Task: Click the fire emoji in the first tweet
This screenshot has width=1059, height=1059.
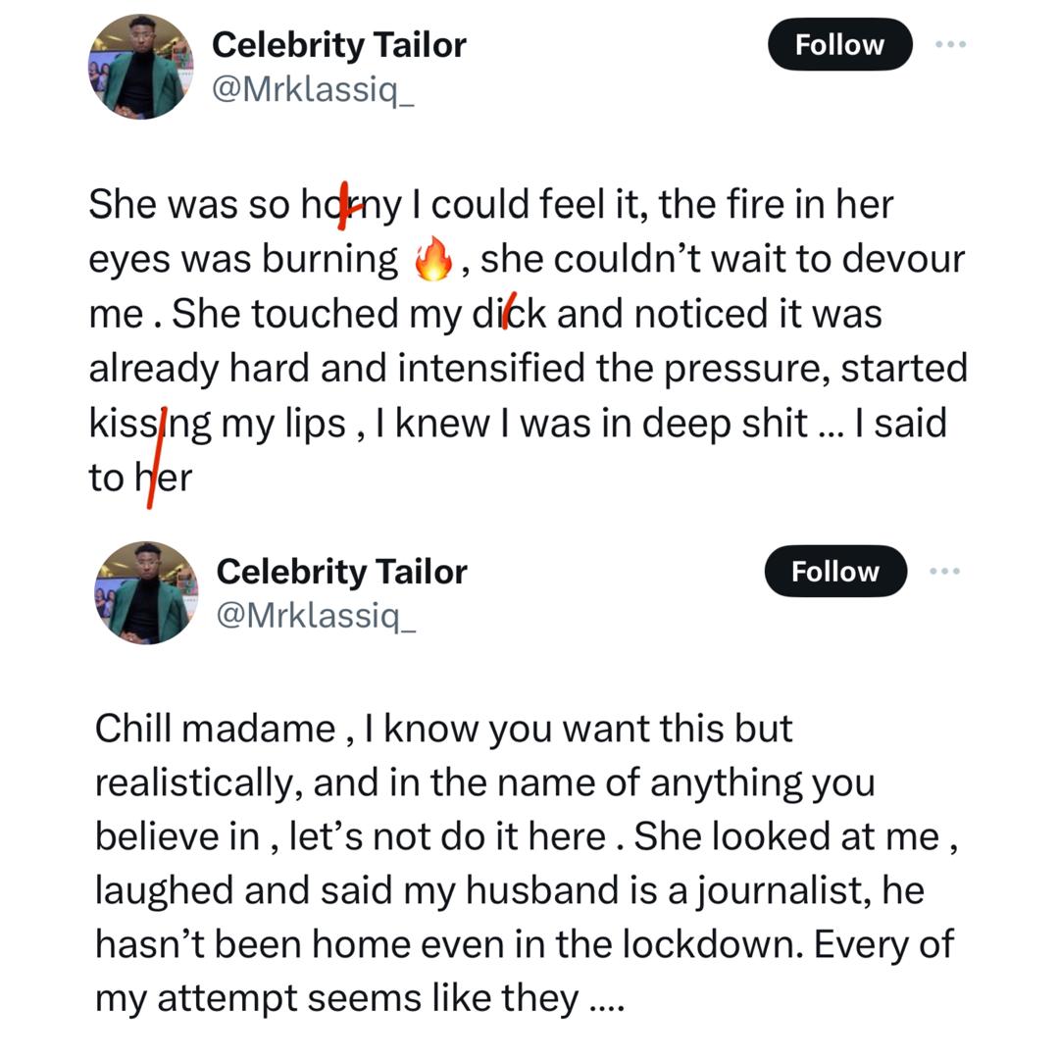Action: click(433, 260)
